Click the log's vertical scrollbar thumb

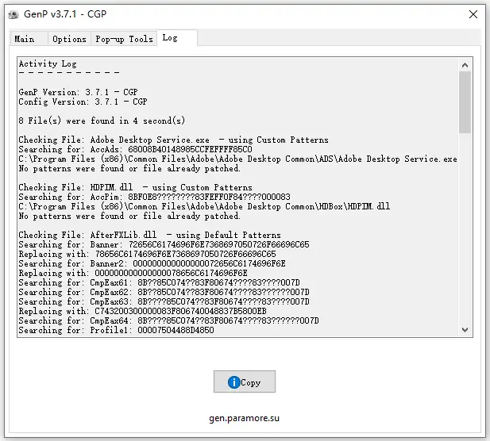pos(465,102)
